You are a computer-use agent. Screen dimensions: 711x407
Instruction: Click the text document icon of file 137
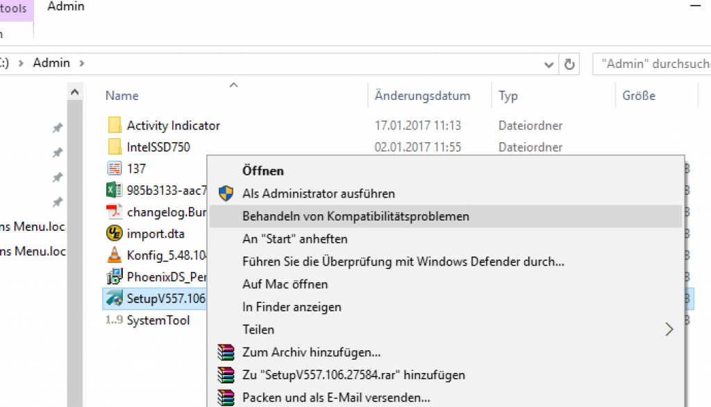click(x=115, y=168)
